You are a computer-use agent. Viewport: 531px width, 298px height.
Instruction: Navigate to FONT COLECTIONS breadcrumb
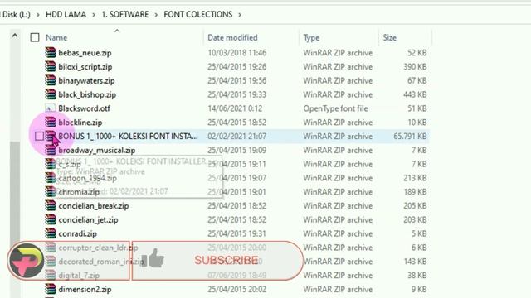tap(198, 15)
